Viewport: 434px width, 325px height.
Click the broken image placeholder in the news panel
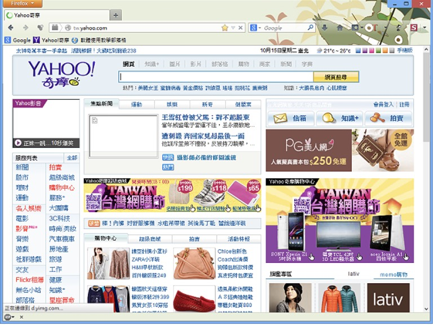(x=123, y=137)
